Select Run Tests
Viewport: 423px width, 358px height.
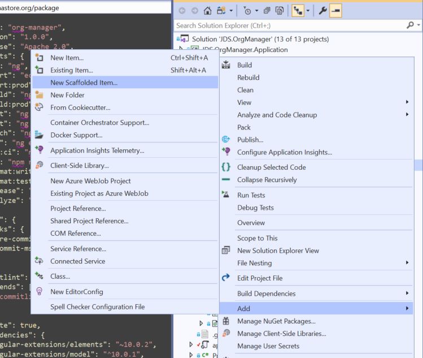click(316, 195)
